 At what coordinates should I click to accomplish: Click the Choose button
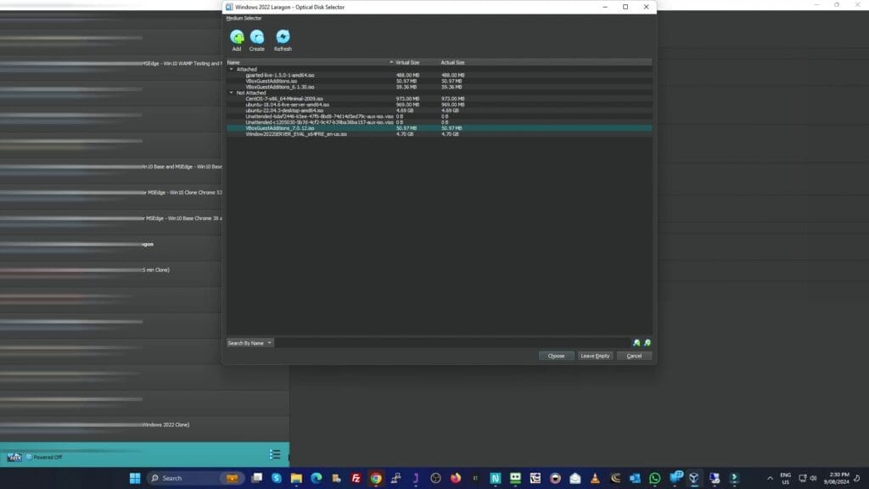[x=556, y=356]
